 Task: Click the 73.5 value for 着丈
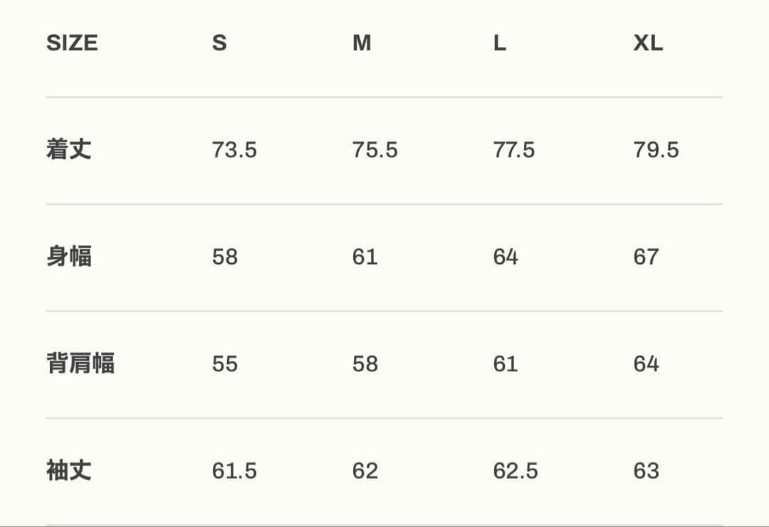(234, 150)
